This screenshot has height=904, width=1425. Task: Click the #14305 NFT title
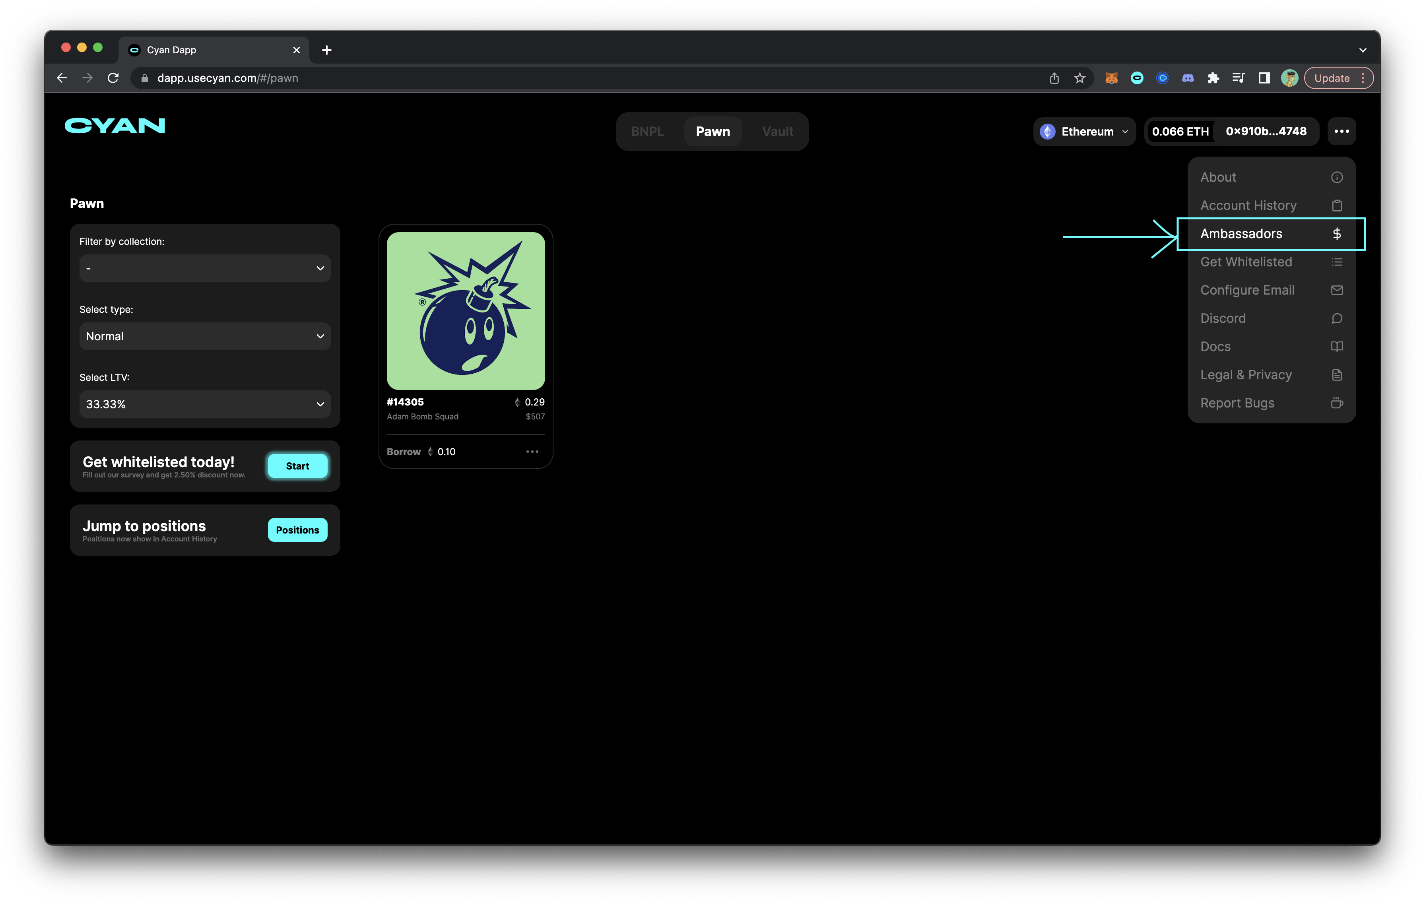405,402
